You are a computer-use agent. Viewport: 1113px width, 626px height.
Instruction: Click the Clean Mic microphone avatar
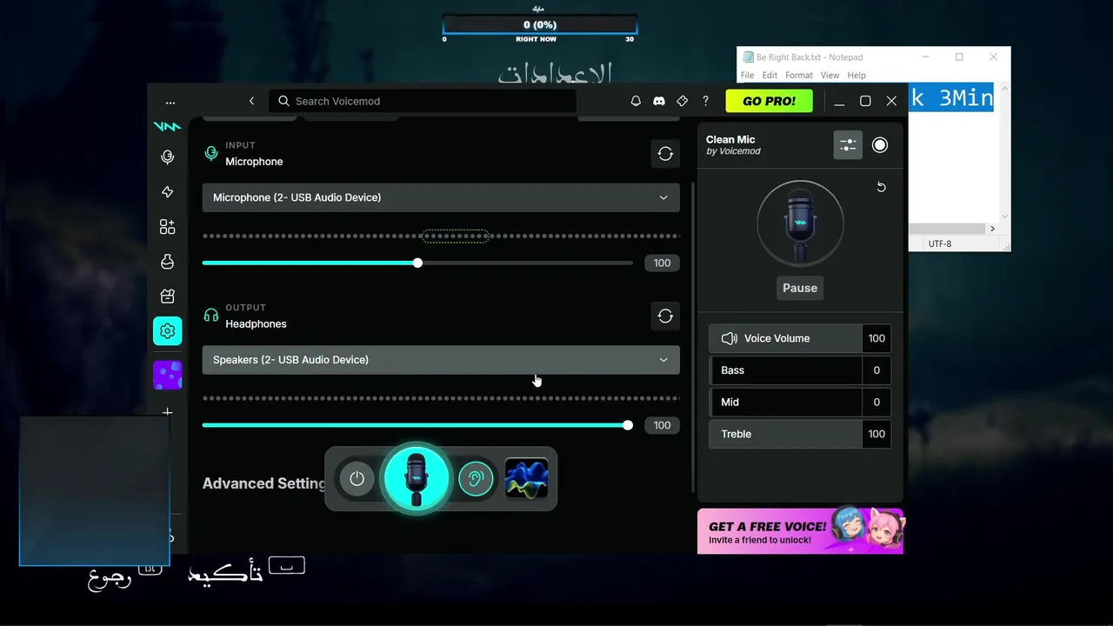point(800,223)
